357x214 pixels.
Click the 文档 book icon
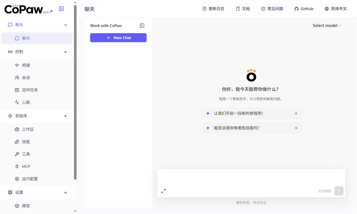[238, 9]
